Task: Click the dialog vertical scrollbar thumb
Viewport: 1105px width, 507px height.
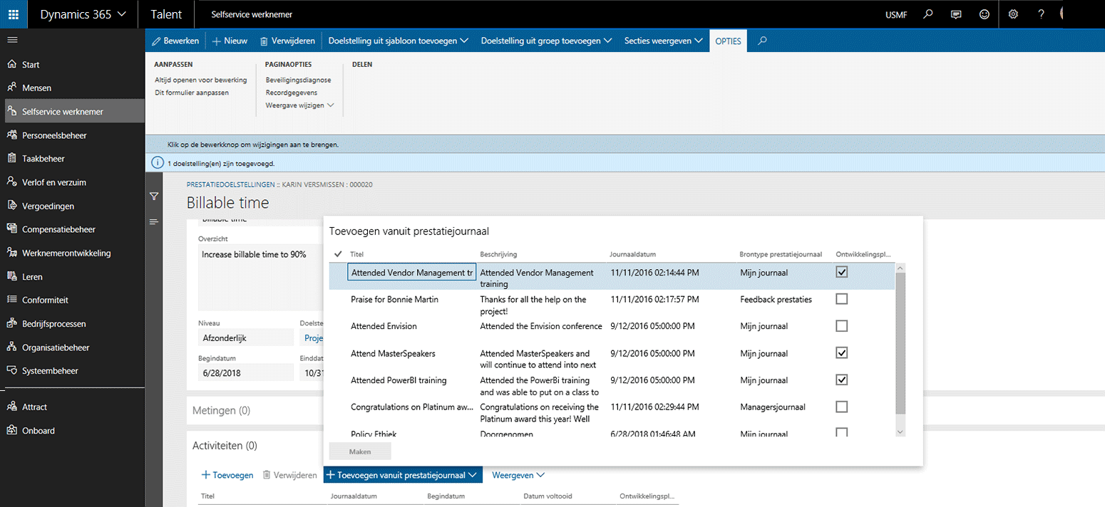Action: pos(900,343)
